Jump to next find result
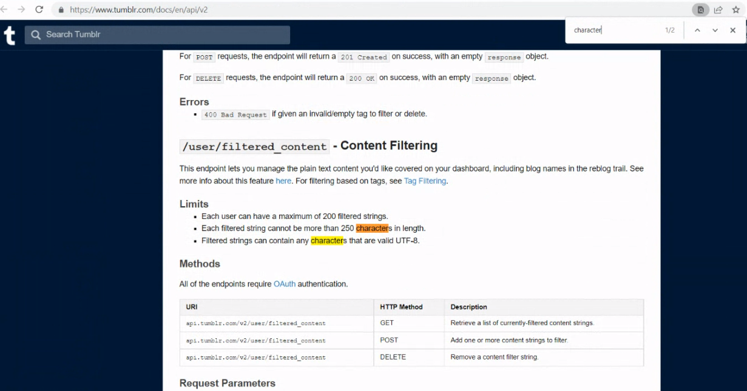Viewport: 747px width, 391px height. tap(715, 30)
